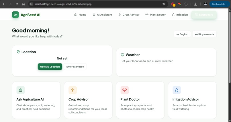Open the Crop Advisor card title
This screenshot has width=231, height=122.
click(79, 99)
